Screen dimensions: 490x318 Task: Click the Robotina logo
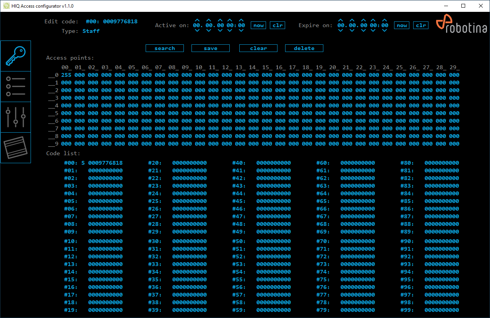pyautogui.click(x=461, y=25)
